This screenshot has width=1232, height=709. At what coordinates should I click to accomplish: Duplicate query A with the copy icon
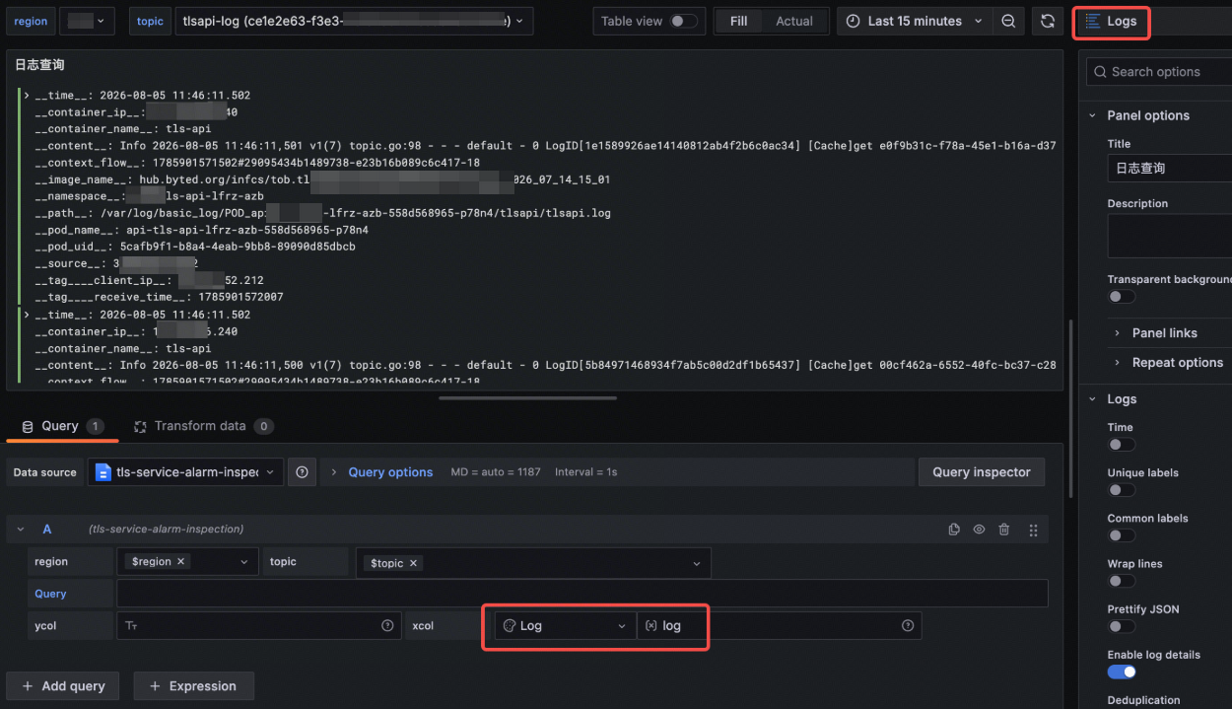[x=954, y=530]
